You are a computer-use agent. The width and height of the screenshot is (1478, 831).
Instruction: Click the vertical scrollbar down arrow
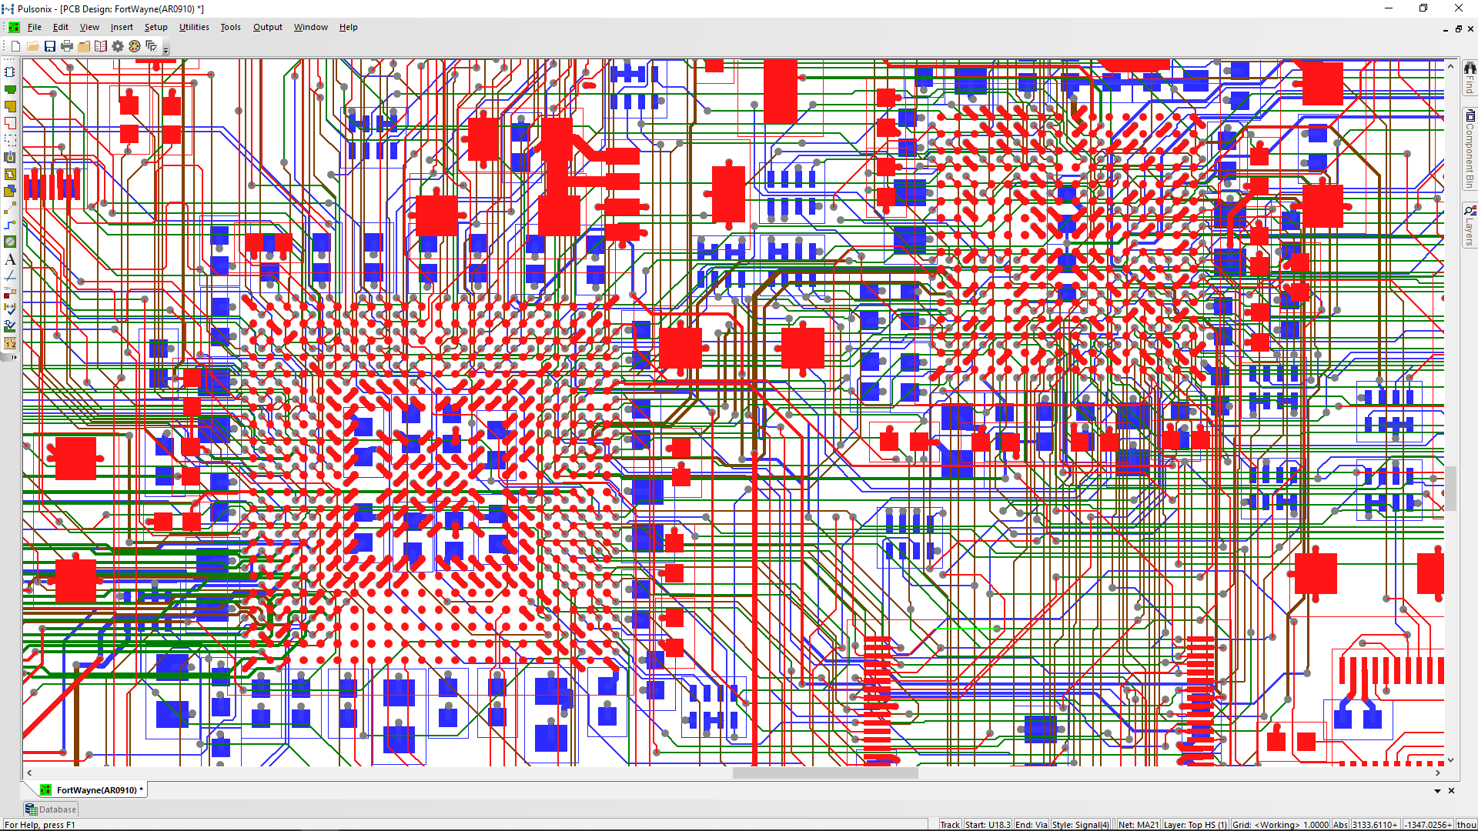[1451, 760]
